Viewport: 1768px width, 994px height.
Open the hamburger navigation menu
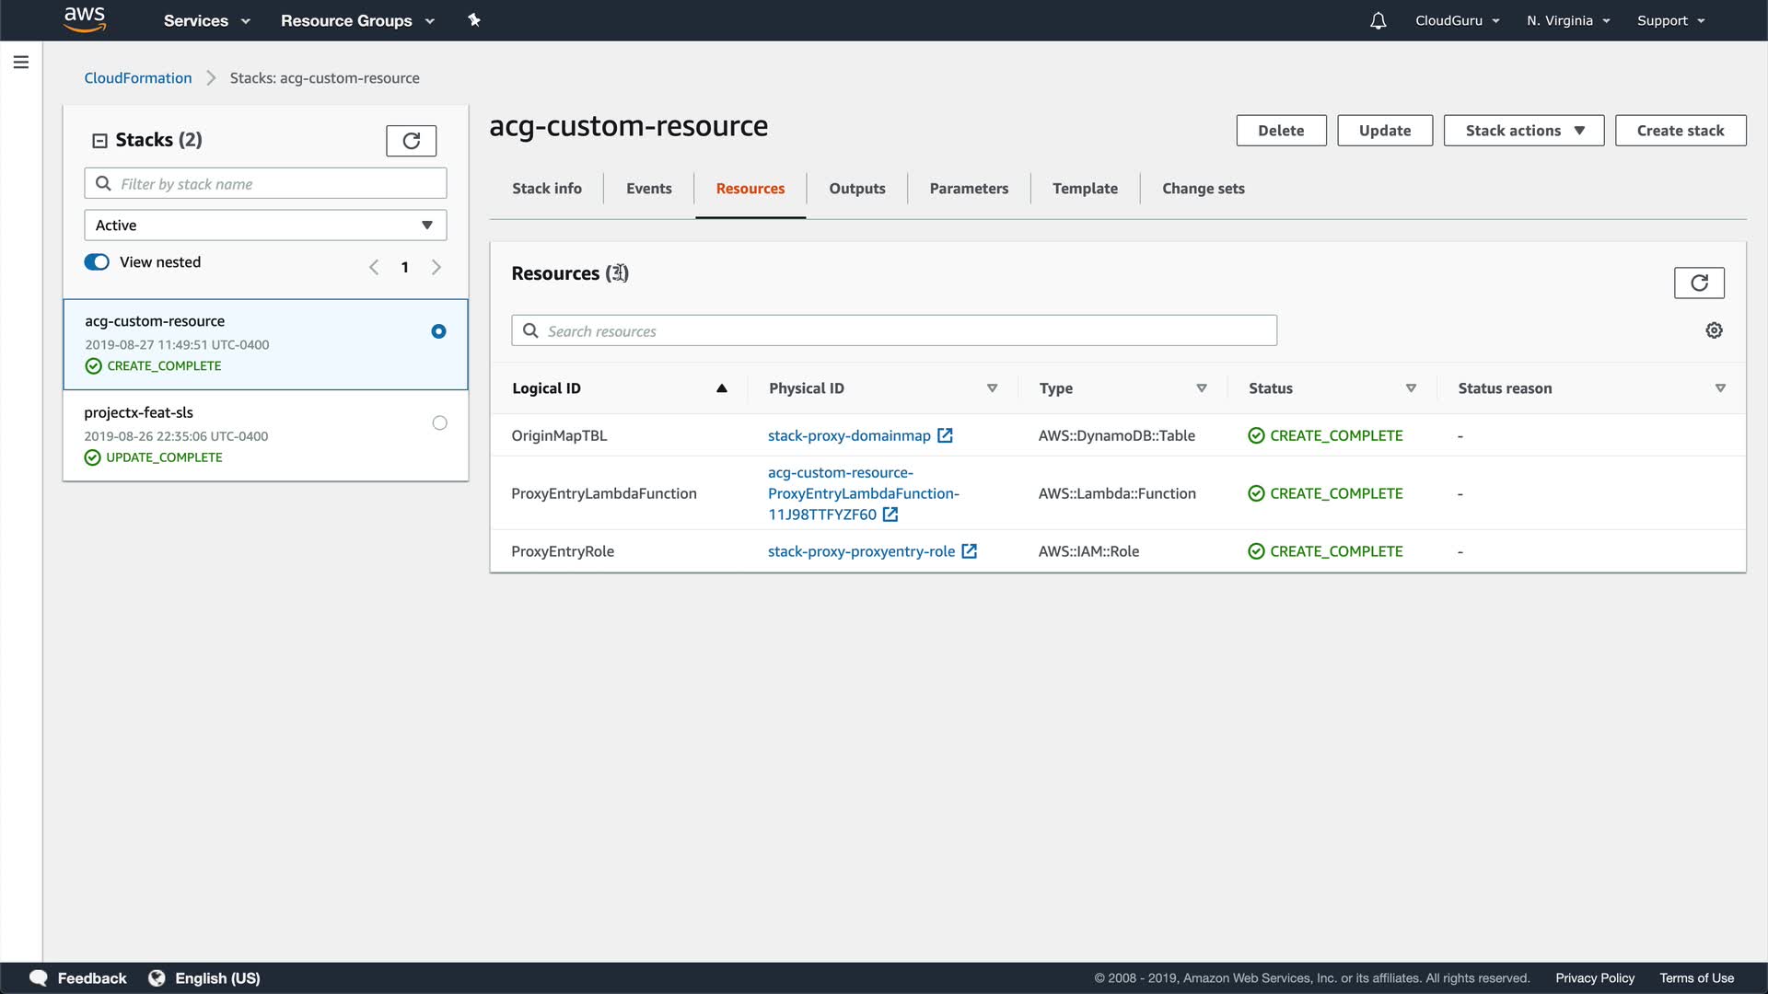(21, 63)
